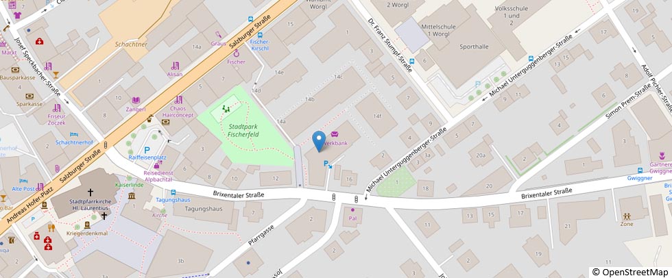Click the Raiffeisenplatz parking P icon
Screen dimensions: 672x278
pos(147,150)
